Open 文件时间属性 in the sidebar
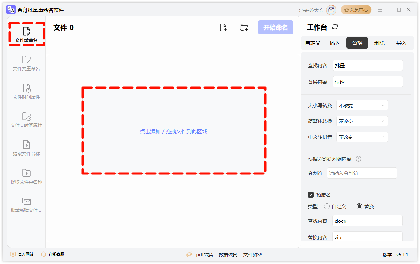This screenshot has height=264, width=420. [26, 91]
